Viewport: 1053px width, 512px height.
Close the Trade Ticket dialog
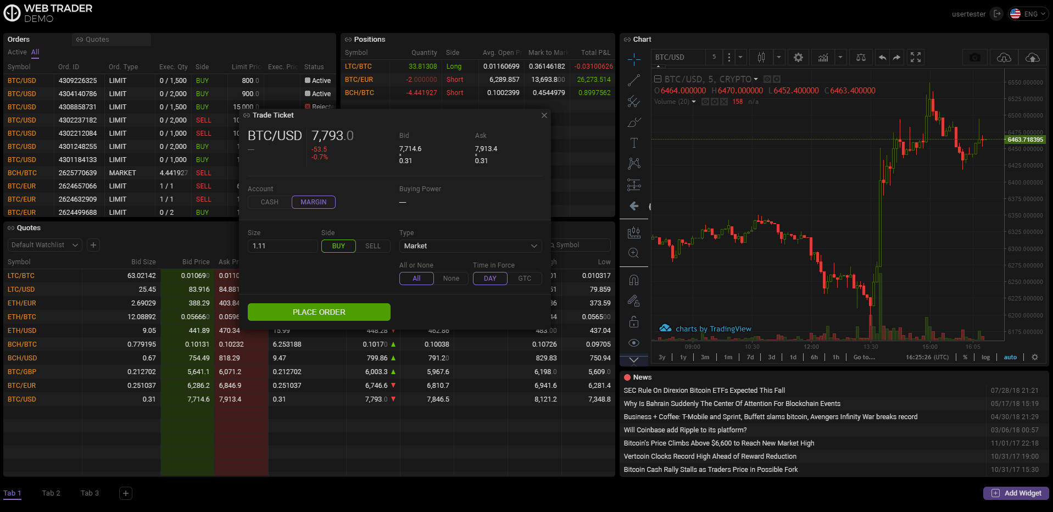[544, 115]
